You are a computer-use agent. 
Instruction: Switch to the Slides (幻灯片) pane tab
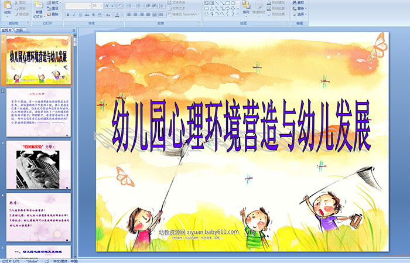[7, 30]
